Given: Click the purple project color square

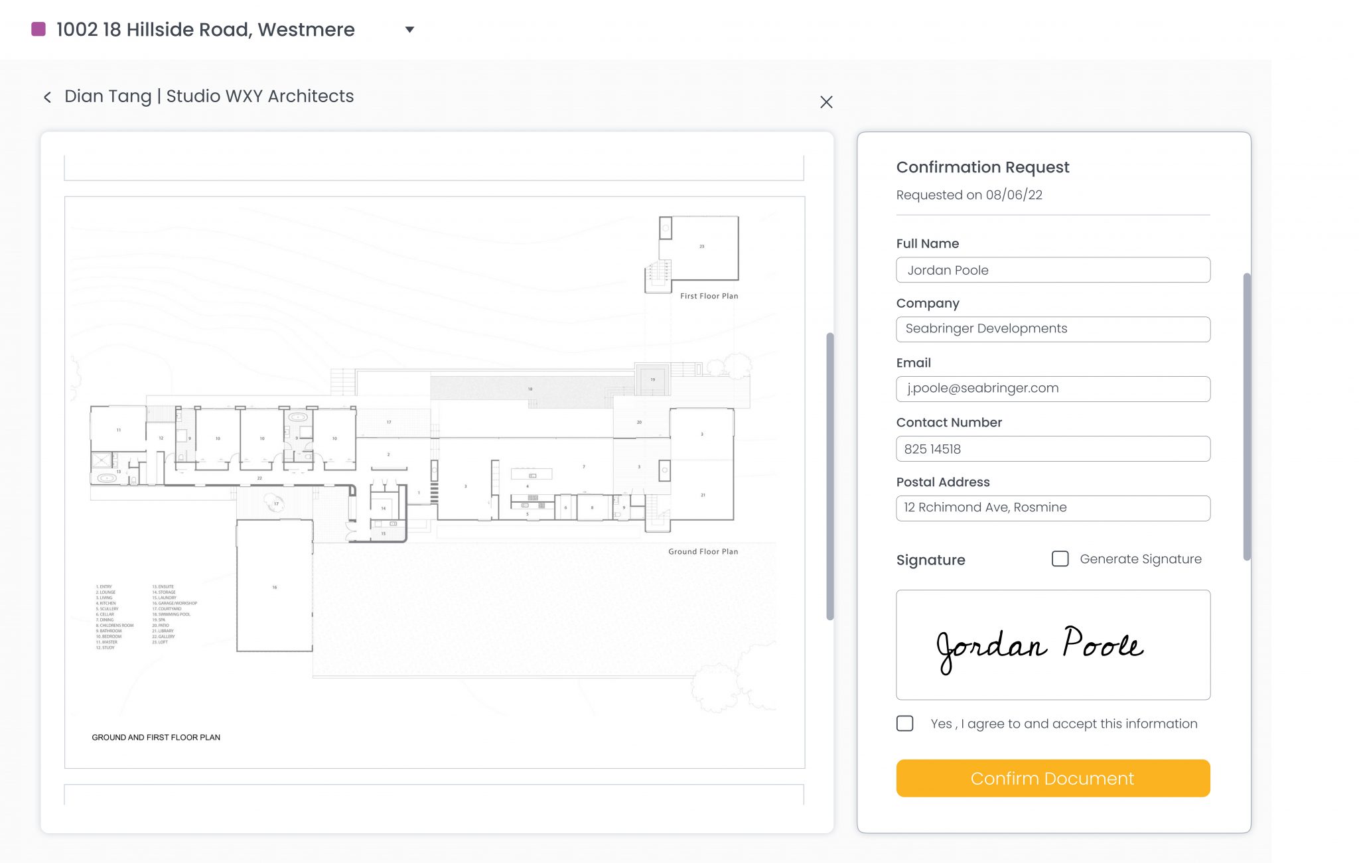Looking at the screenshot, I should pyautogui.click(x=38, y=29).
